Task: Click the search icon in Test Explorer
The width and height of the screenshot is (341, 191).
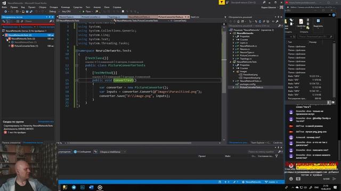Action: (x=51, y=21)
